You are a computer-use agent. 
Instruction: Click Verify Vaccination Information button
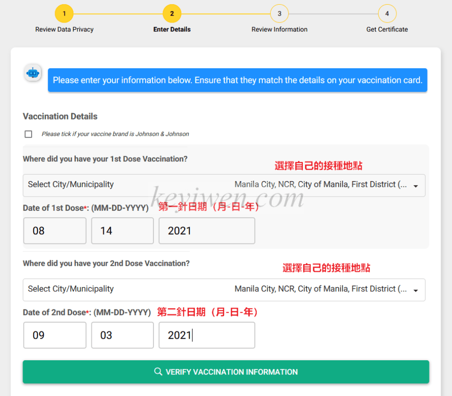tap(226, 372)
